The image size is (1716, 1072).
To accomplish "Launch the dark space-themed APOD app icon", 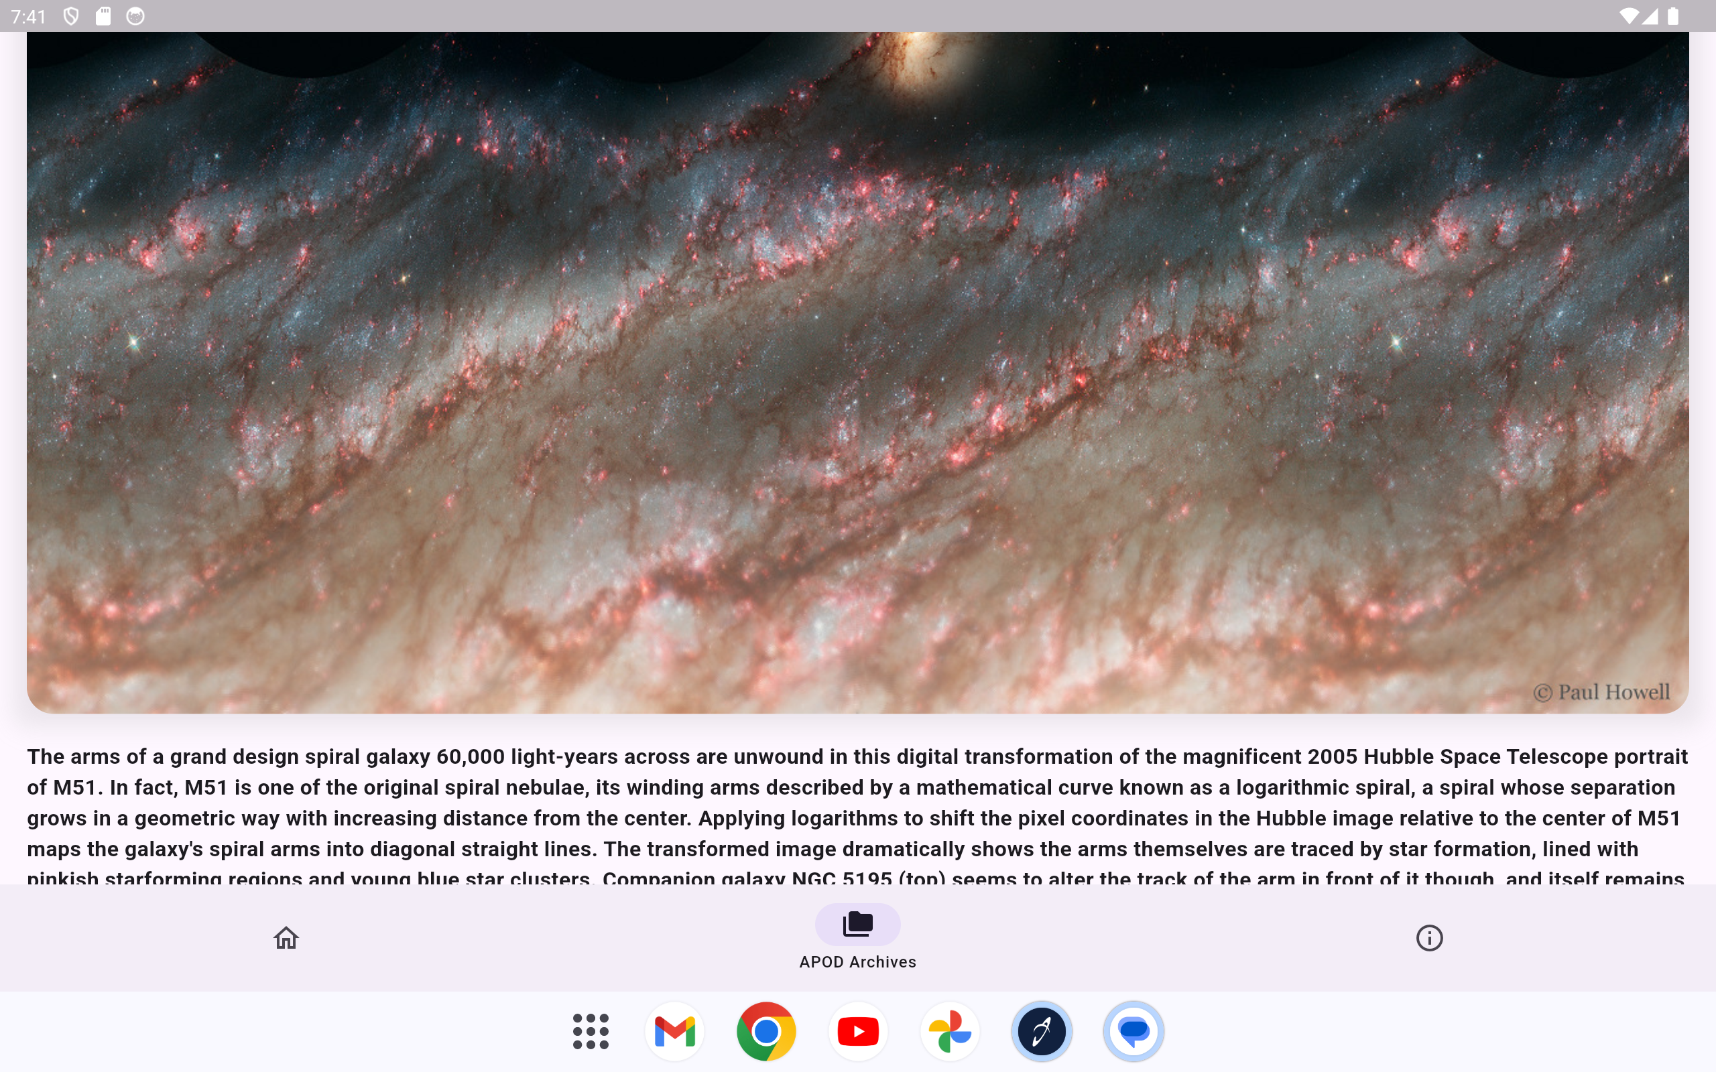I will coord(1042,1031).
